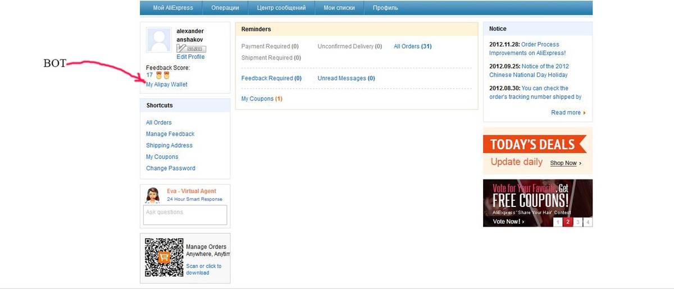The image size is (674, 290).
Task: Open the Мой AliExpress menu tab
Action: pyautogui.click(x=173, y=8)
